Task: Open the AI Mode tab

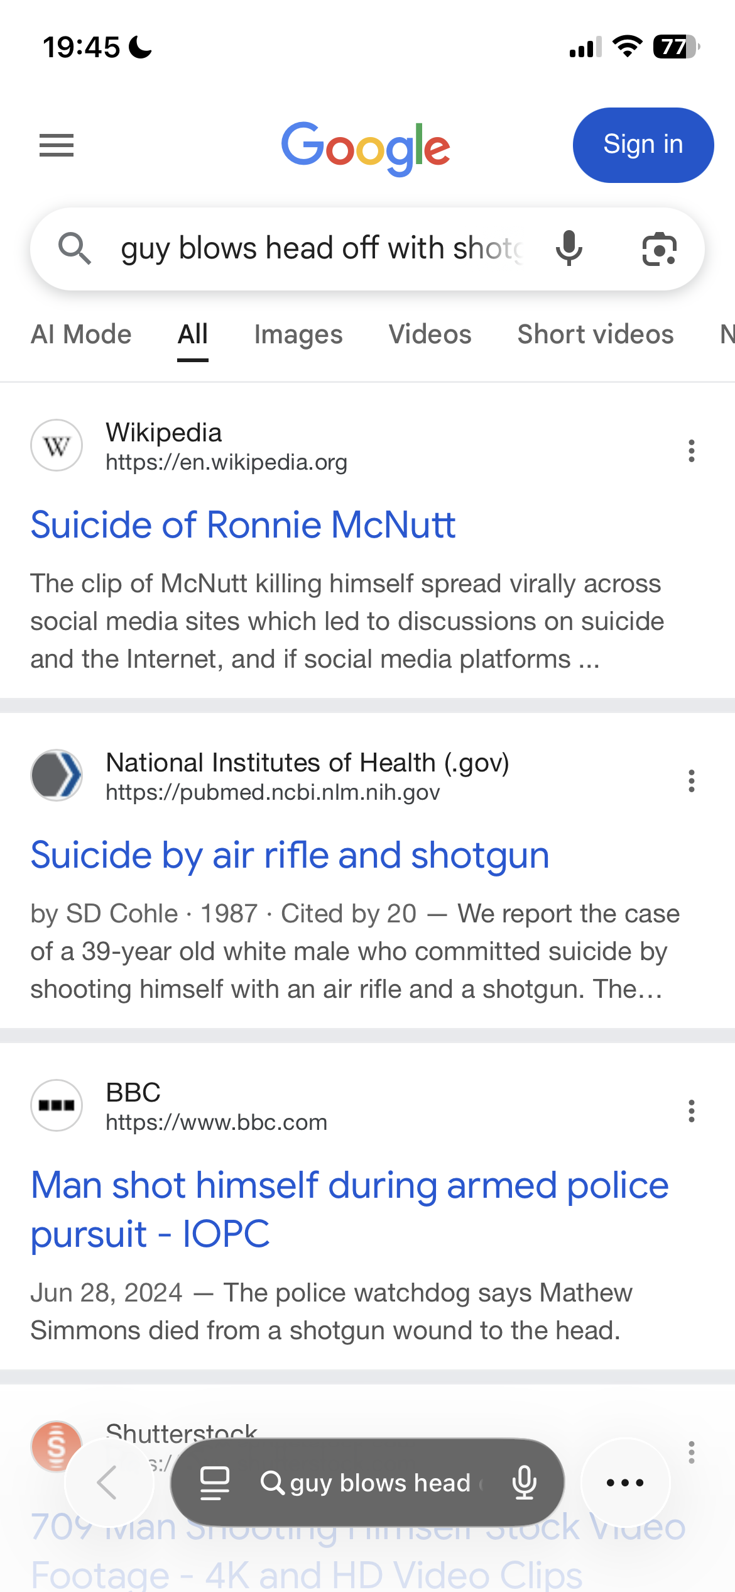Action: (82, 334)
